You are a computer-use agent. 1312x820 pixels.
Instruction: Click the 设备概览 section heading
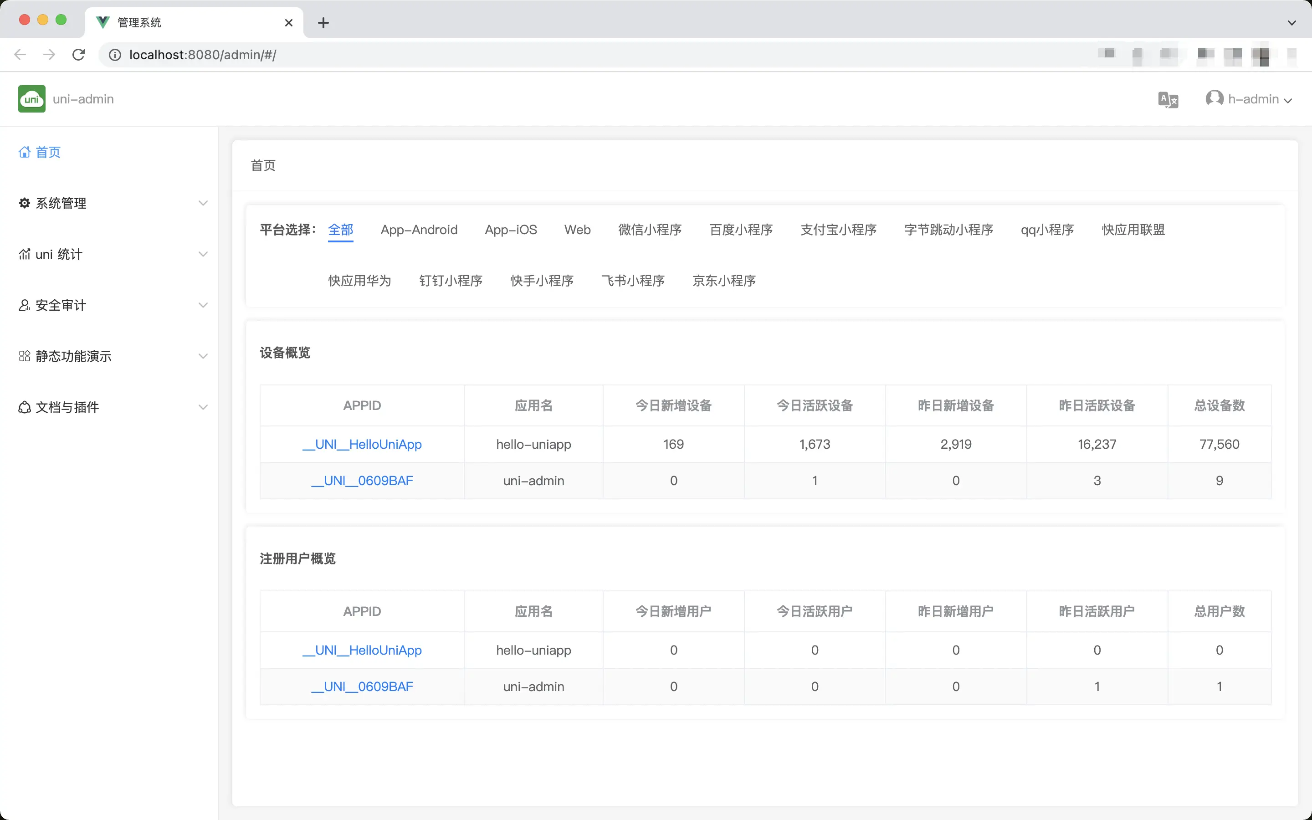(x=285, y=353)
